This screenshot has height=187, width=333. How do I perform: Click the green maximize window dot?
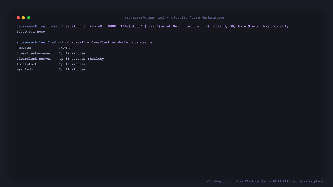(x=29, y=18)
